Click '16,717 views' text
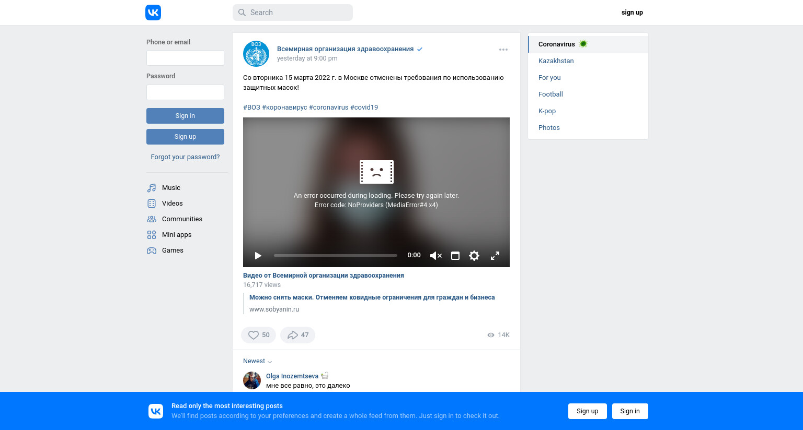This screenshot has height=430, width=803. click(x=262, y=285)
